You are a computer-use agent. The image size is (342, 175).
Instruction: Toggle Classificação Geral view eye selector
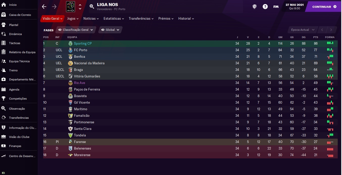76,30
